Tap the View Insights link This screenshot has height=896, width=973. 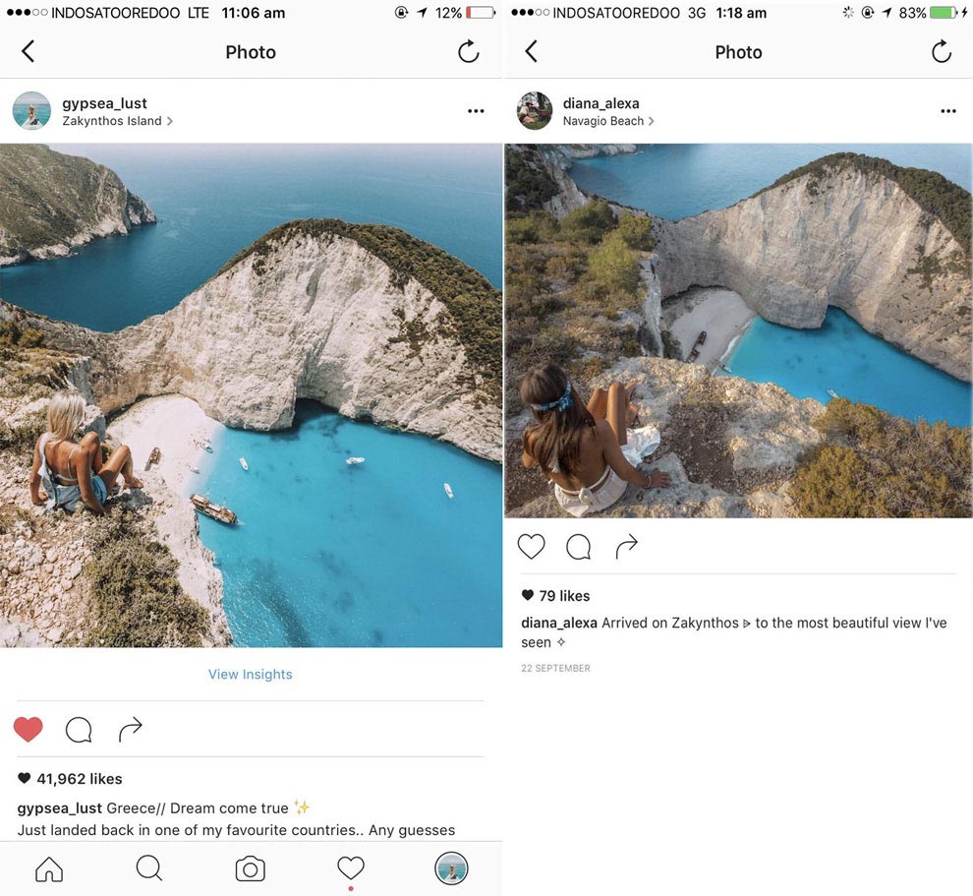pyautogui.click(x=250, y=674)
